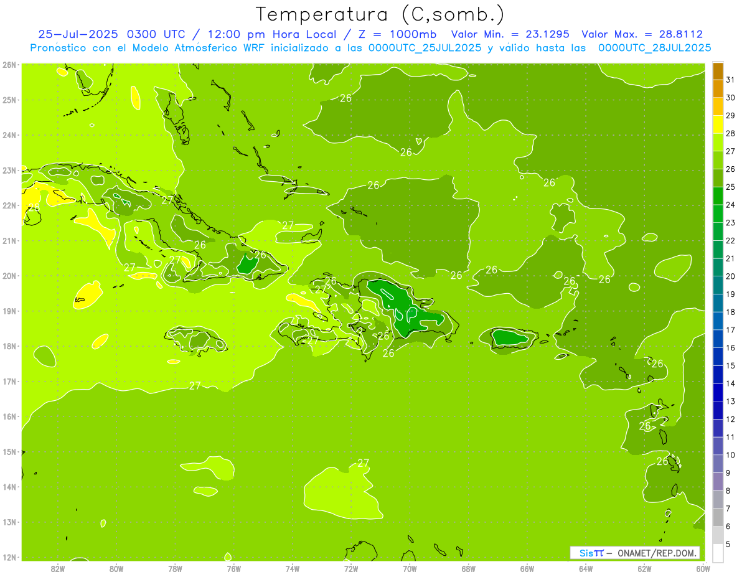Click the "ONAMET/REP.DOM." credit label

tap(658, 553)
